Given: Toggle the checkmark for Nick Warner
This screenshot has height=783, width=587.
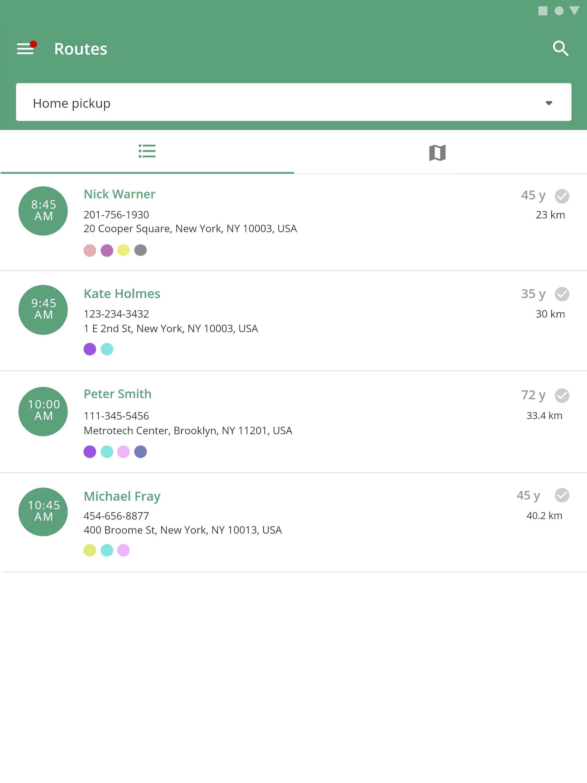Looking at the screenshot, I should (562, 196).
